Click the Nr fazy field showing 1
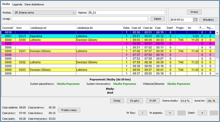 click(142, 113)
